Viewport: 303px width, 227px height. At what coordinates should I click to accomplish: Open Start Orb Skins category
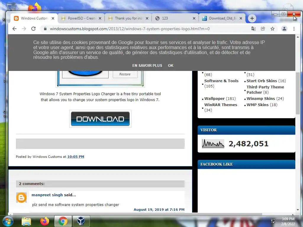262,81
